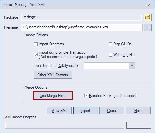Open Help for XMI import
155x133 pixels.
click(138, 111)
